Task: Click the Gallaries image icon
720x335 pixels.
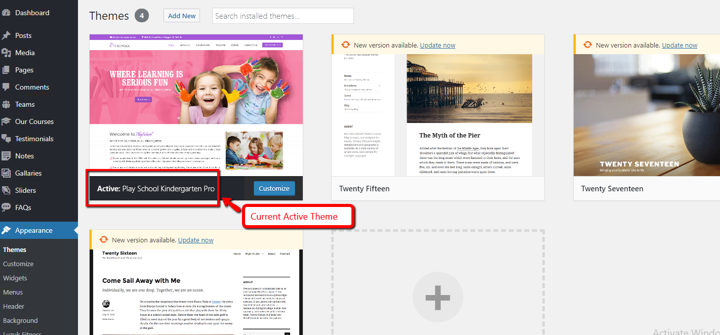Action: pyautogui.click(x=6, y=173)
